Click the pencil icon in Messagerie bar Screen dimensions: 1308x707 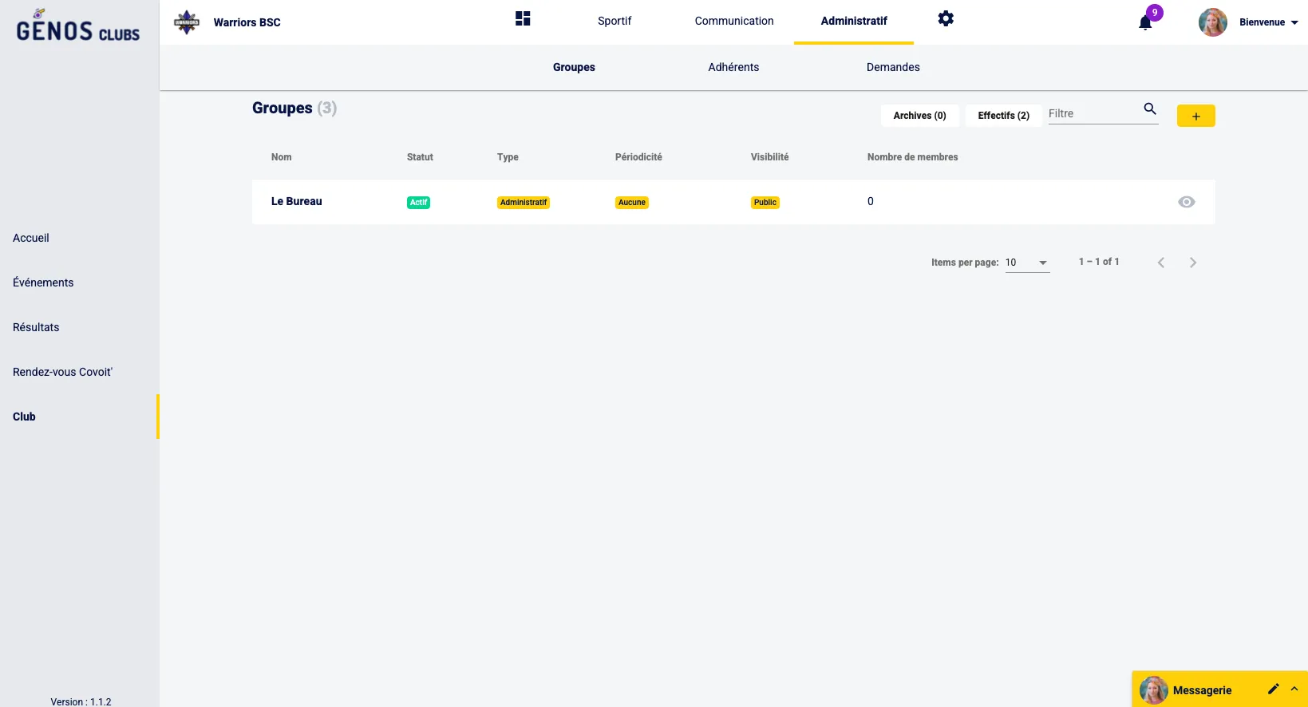(x=1273, y=689)
